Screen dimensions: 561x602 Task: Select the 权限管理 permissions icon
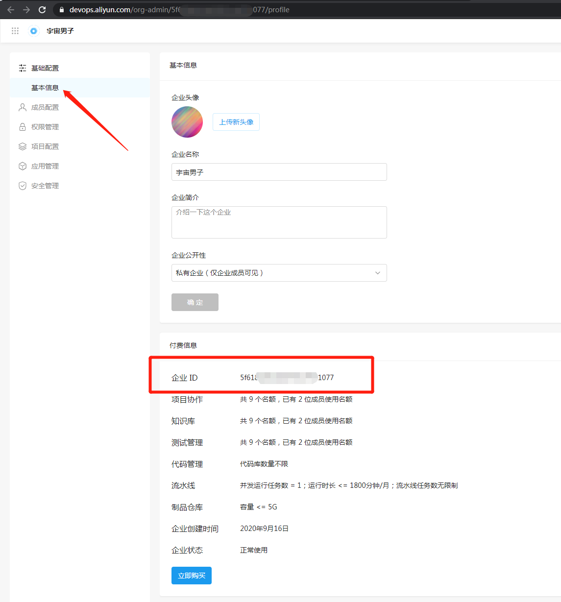(x=22, y=126)
